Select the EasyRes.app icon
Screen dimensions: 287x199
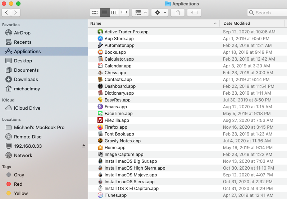pyautogui.click(x=100, y=100)
